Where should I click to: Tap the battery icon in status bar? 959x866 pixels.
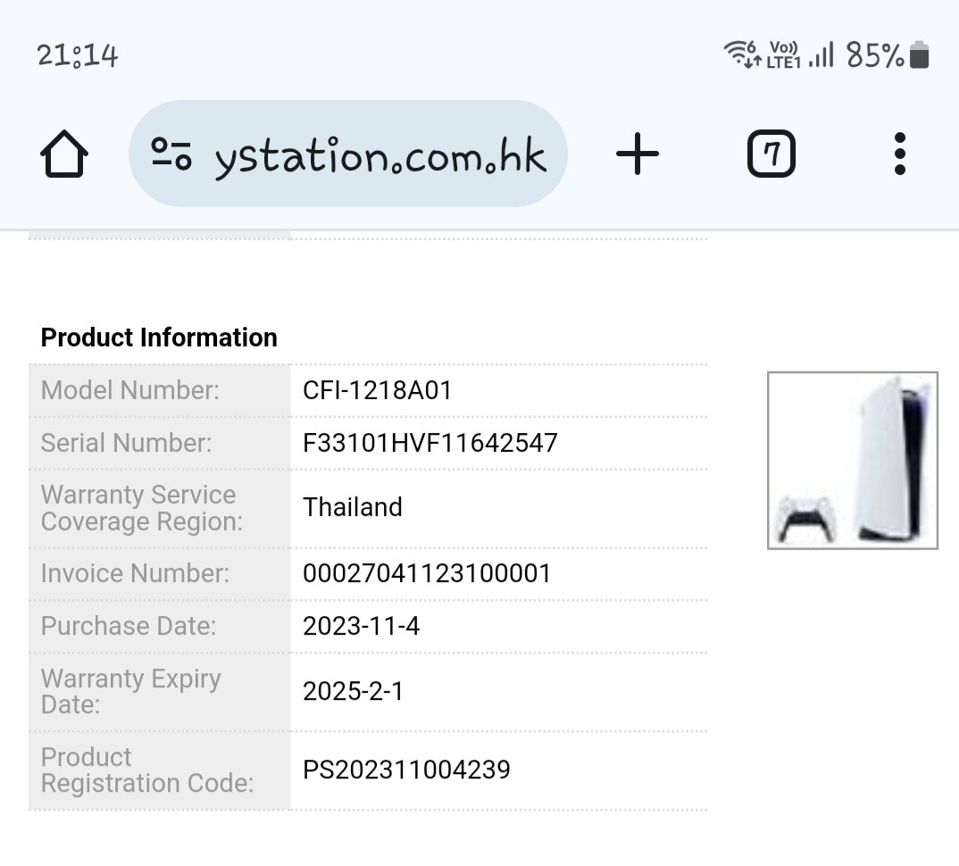919,55
